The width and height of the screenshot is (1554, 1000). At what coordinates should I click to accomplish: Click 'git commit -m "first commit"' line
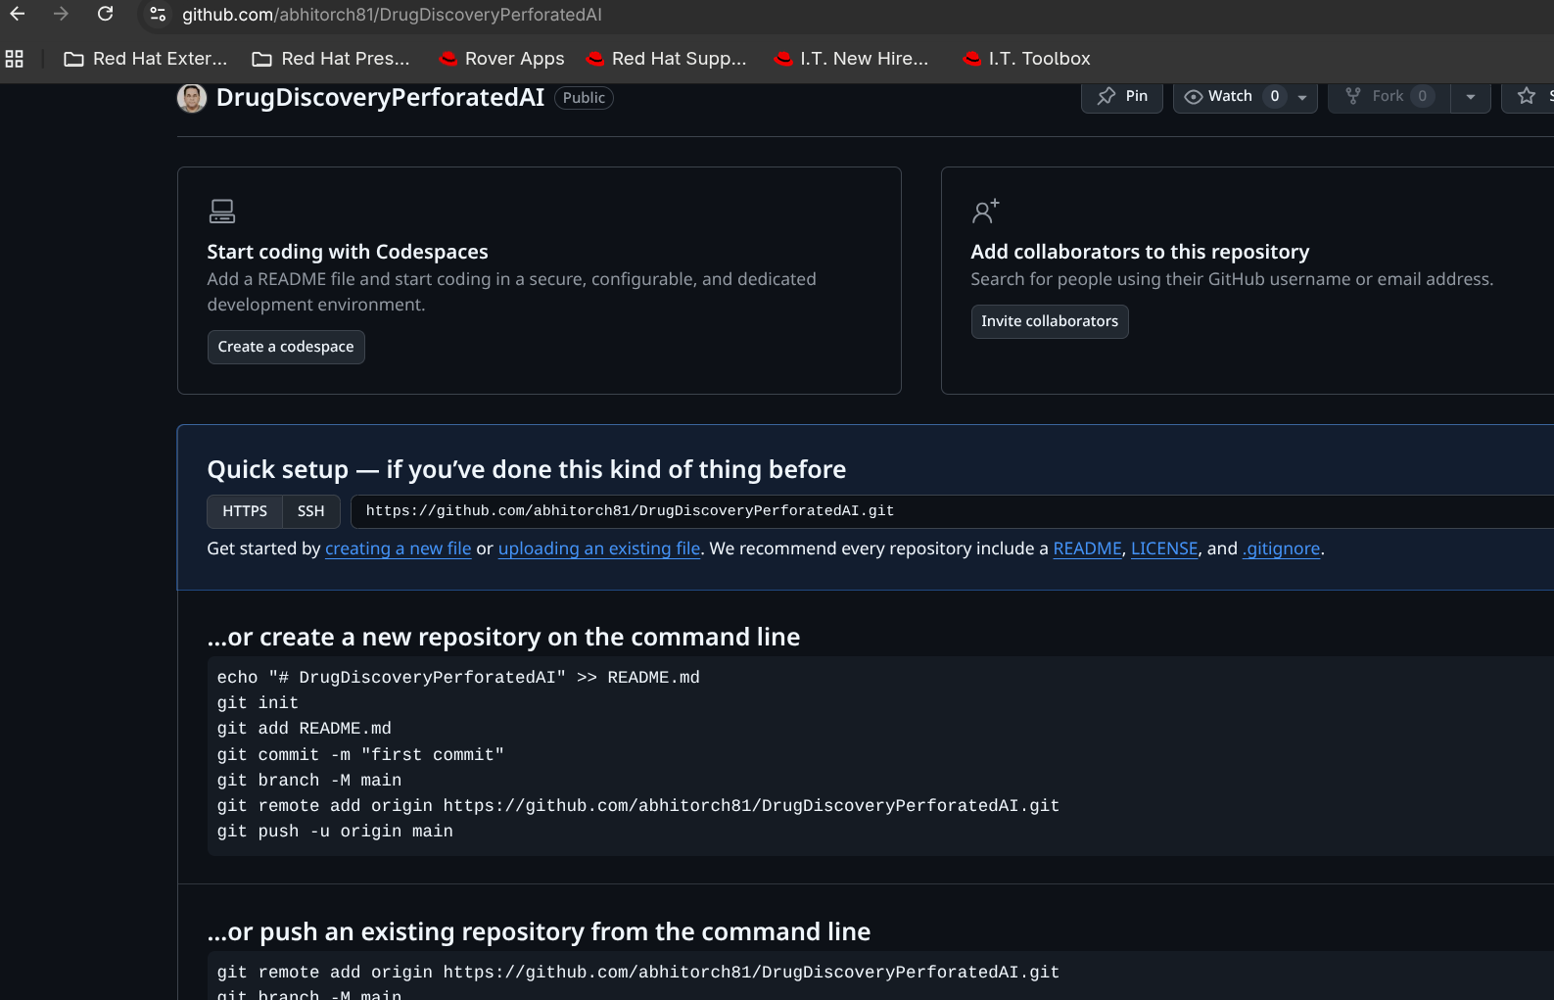tap(360, 755)
